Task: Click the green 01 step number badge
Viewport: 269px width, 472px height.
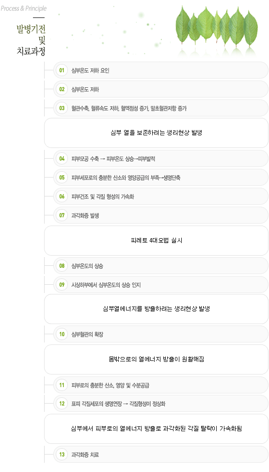Action: (x=62, y=70)
